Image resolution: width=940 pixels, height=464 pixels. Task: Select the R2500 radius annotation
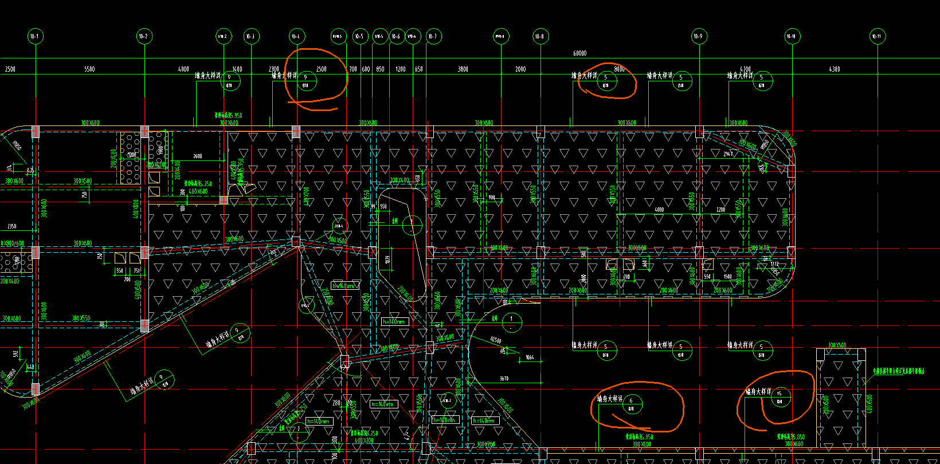496,341
